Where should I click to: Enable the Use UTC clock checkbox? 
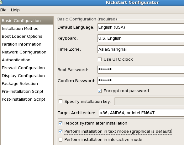click(100, 59)
